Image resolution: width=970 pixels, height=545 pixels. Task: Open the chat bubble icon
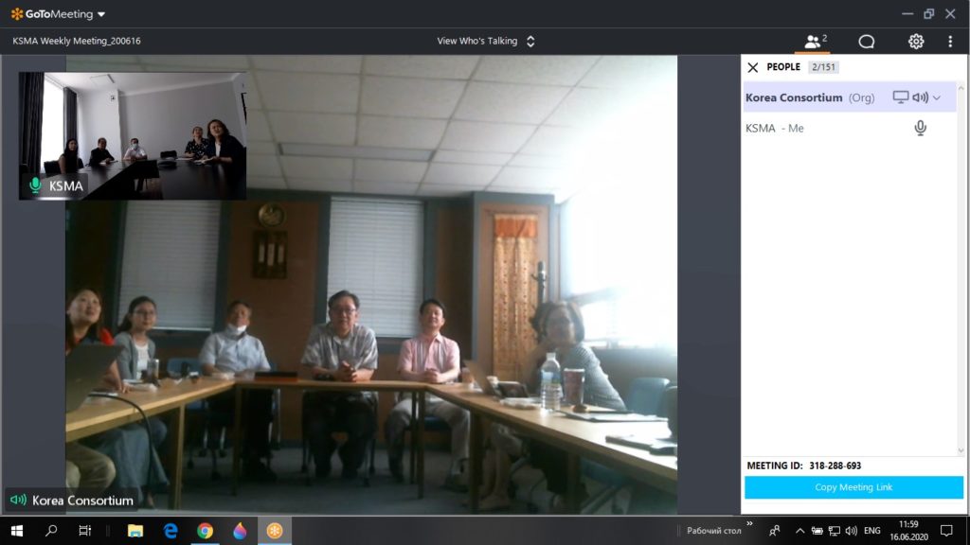pyautogui.click(x=866, y=42)
